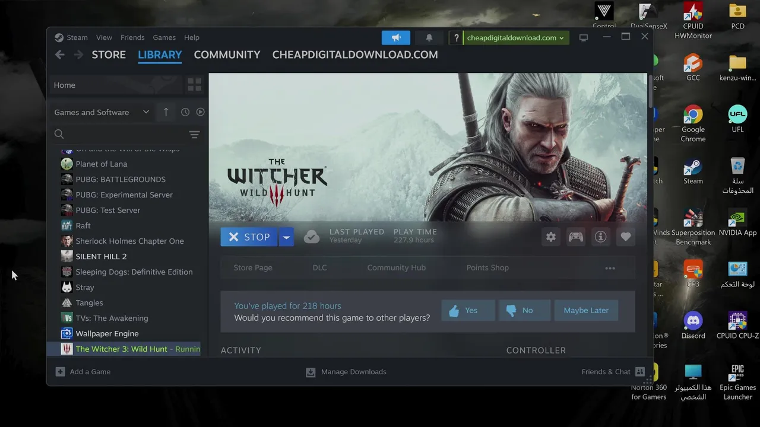760x427 pixels.
Task: Open the three-dots more links menu
Action: [x=610, y=268]
